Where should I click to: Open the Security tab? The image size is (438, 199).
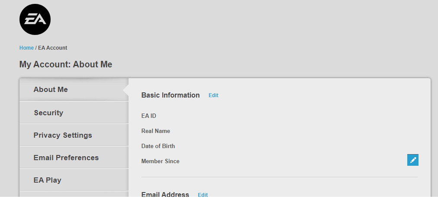[74, 113]
